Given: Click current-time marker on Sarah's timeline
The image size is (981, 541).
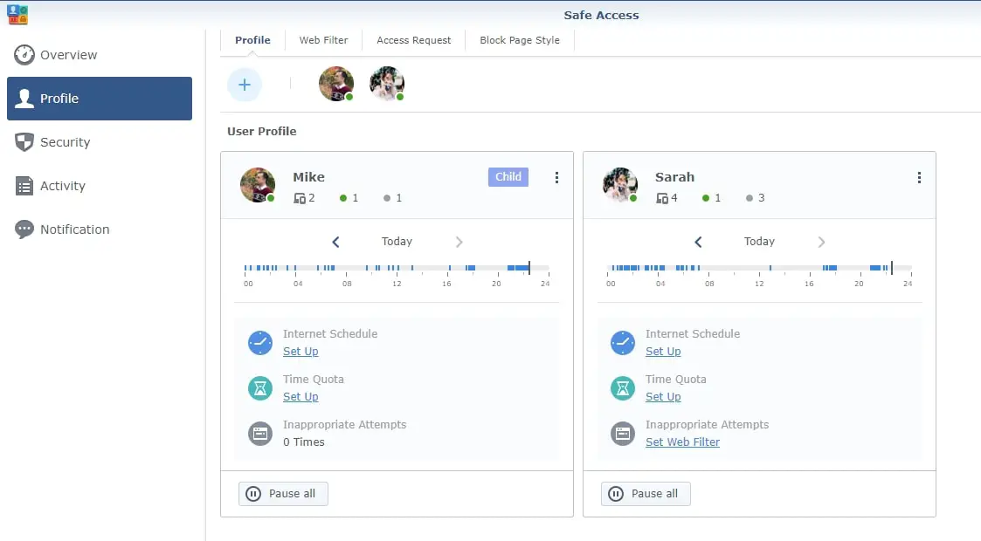Looking at the screenshot, I should point(892,268).
